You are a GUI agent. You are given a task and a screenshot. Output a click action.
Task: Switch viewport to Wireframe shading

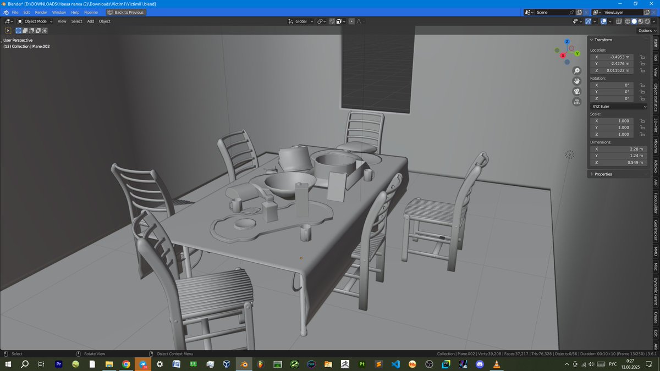click(x=628, y=21)
